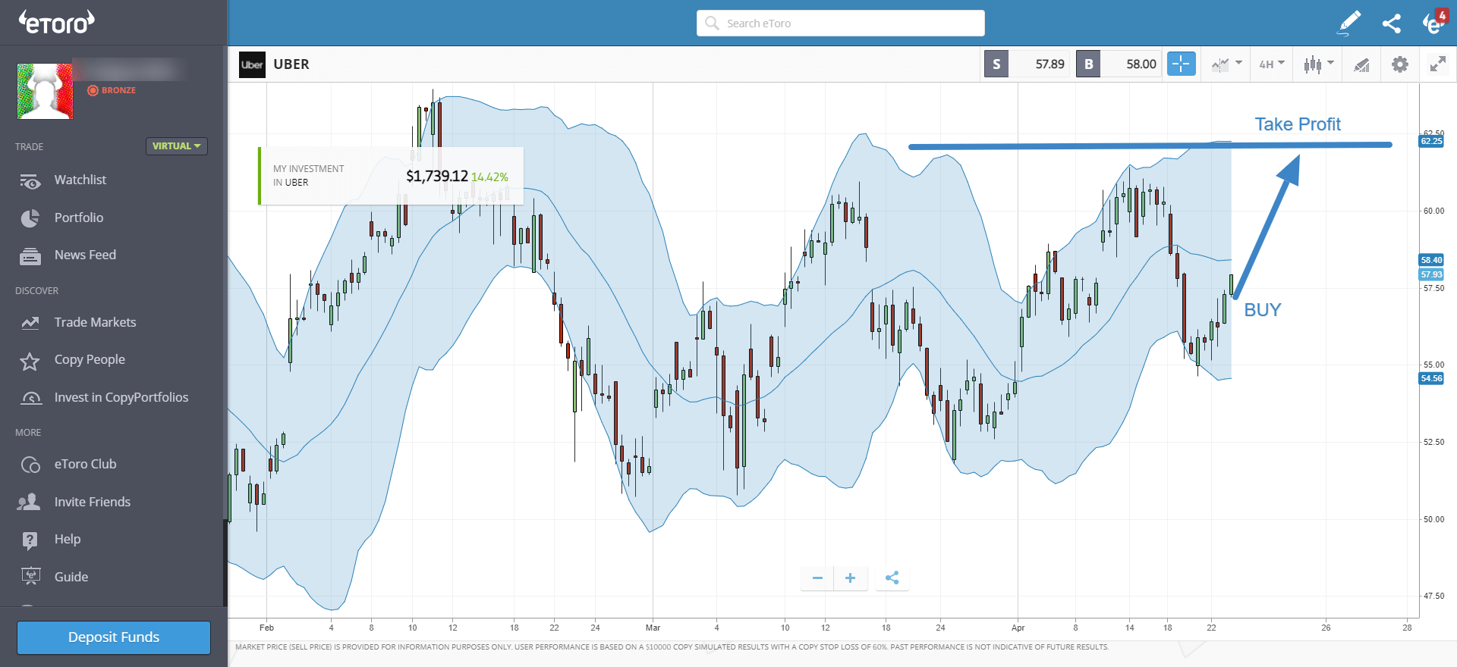Open the Portfolio page
This screenshot has height=667, width=1457.
(78, 218)
